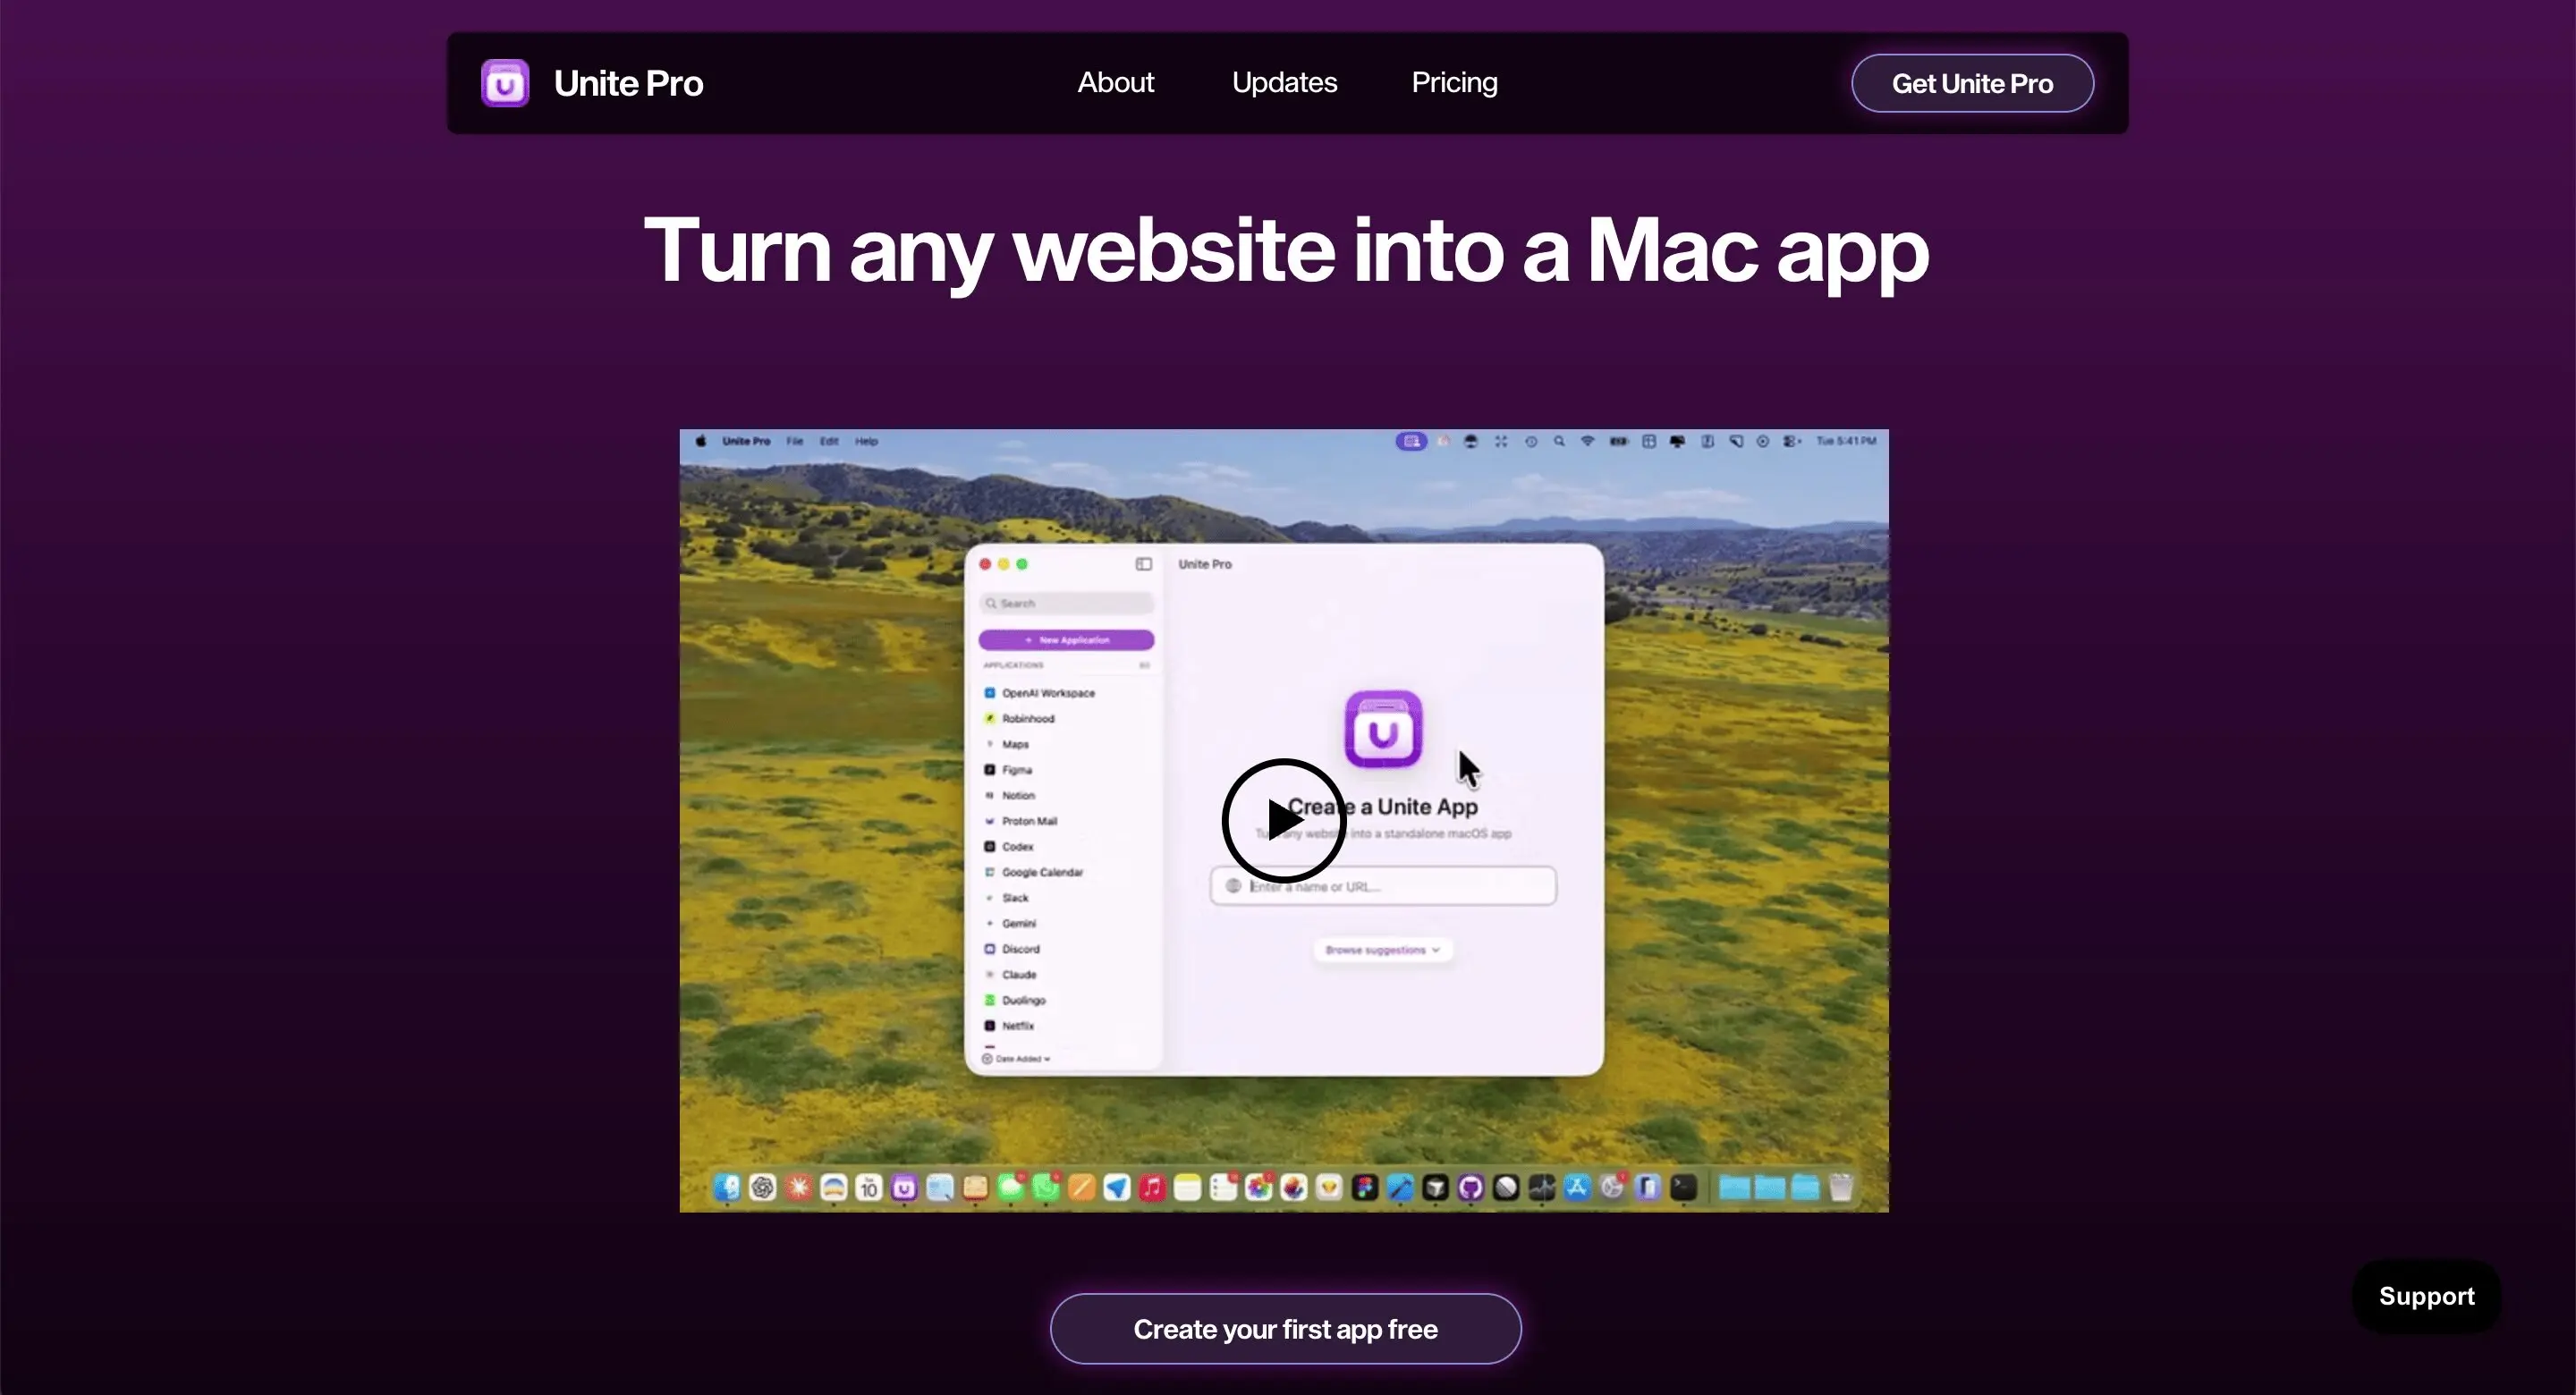Click the Music app icon in the dock
The height and width of the screenshot is (1395, 2576).
click(1152, 1187)
